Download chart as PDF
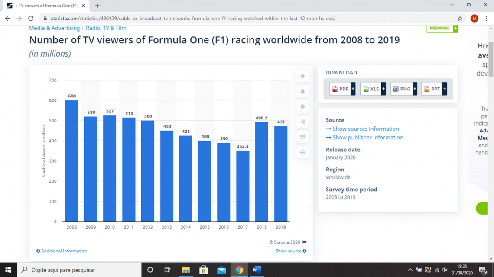Viewport: 494px width, 277px height. click(x=342, y=89)
